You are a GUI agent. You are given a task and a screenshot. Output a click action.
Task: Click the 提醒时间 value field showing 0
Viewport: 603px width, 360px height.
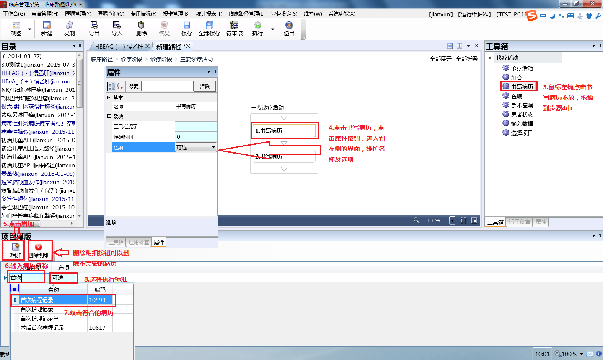pyautogui.click(x=196, y=137)
